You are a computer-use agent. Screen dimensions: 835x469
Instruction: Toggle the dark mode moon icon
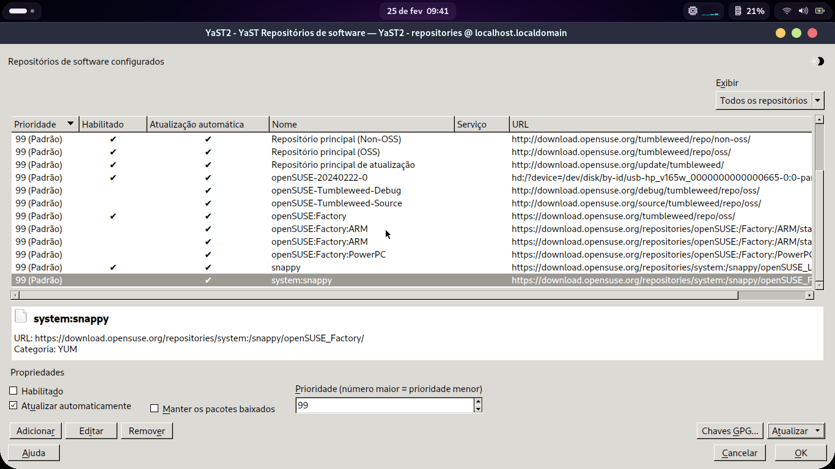(817, 61)
